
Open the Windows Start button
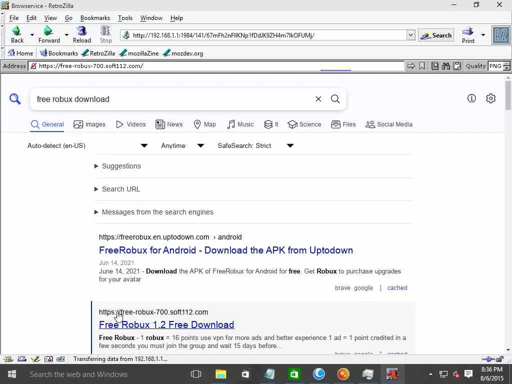[x=12, y=374]
